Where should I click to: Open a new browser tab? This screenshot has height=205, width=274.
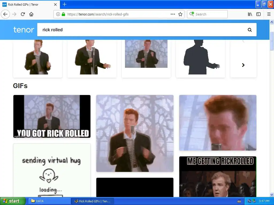[x=64, y=4]
